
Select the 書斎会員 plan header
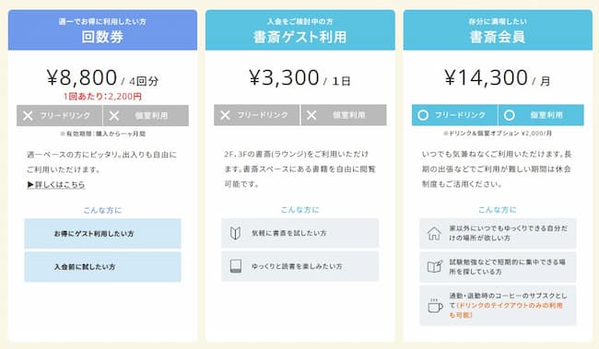498,30
